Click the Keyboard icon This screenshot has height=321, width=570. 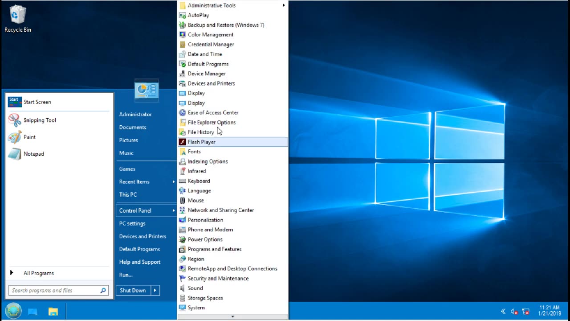pyautogui.click(x=182, y=181)
